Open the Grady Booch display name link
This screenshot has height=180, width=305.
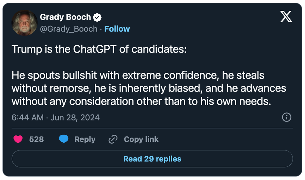[65, 17]
